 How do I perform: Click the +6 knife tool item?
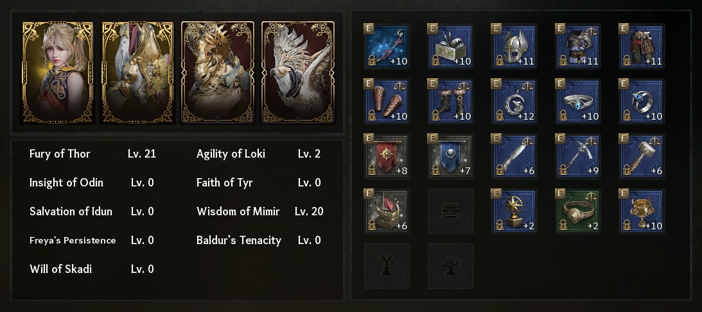point(514,156)
